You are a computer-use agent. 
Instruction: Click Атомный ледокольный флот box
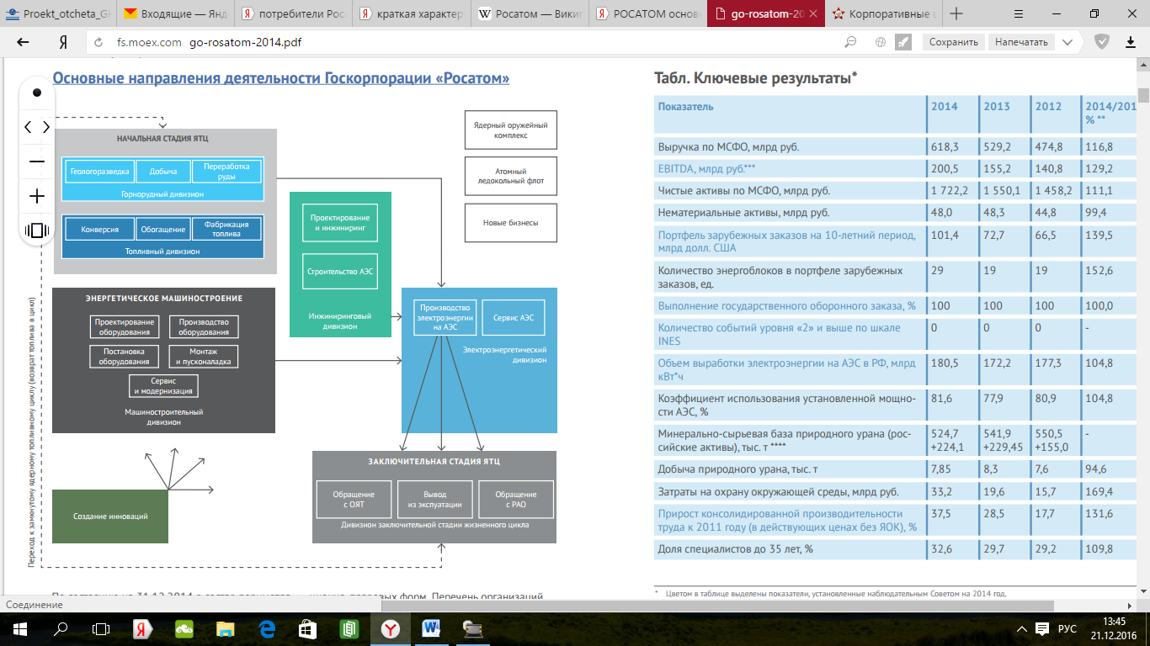[x=511, y=177]
